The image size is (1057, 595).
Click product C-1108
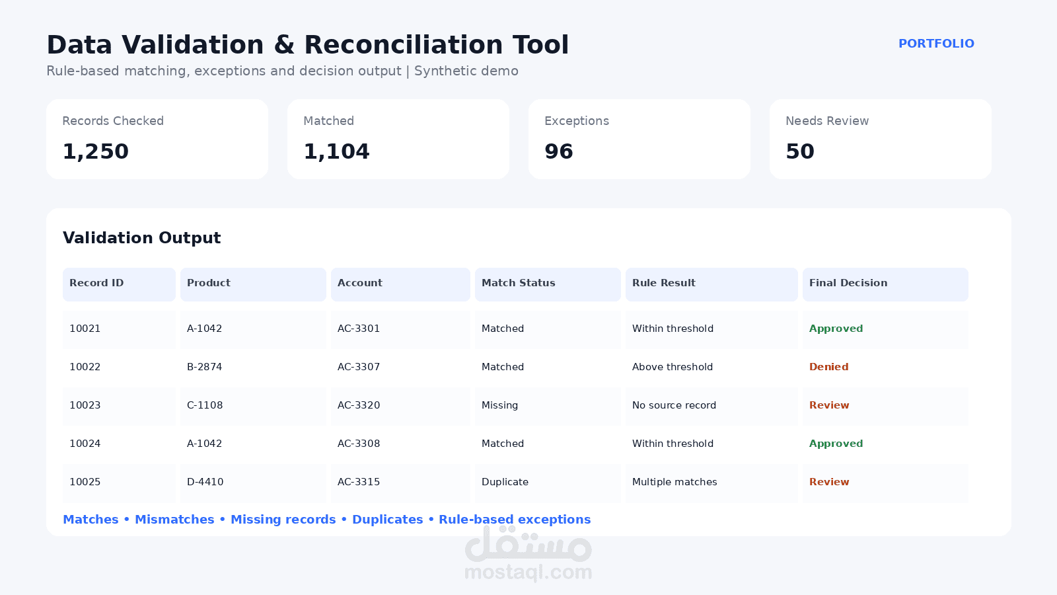[x=205, y=405]
